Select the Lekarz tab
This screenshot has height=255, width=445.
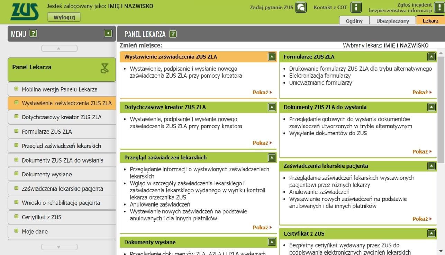pyautogui.click(x=430, y=20)
